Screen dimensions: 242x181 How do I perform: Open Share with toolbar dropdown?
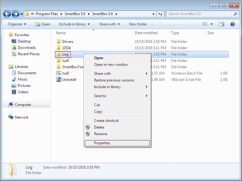click(110, 24)
